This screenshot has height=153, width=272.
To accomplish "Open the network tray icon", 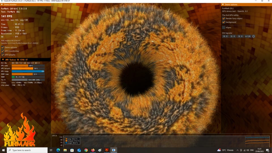I will (x=245, y=150).
